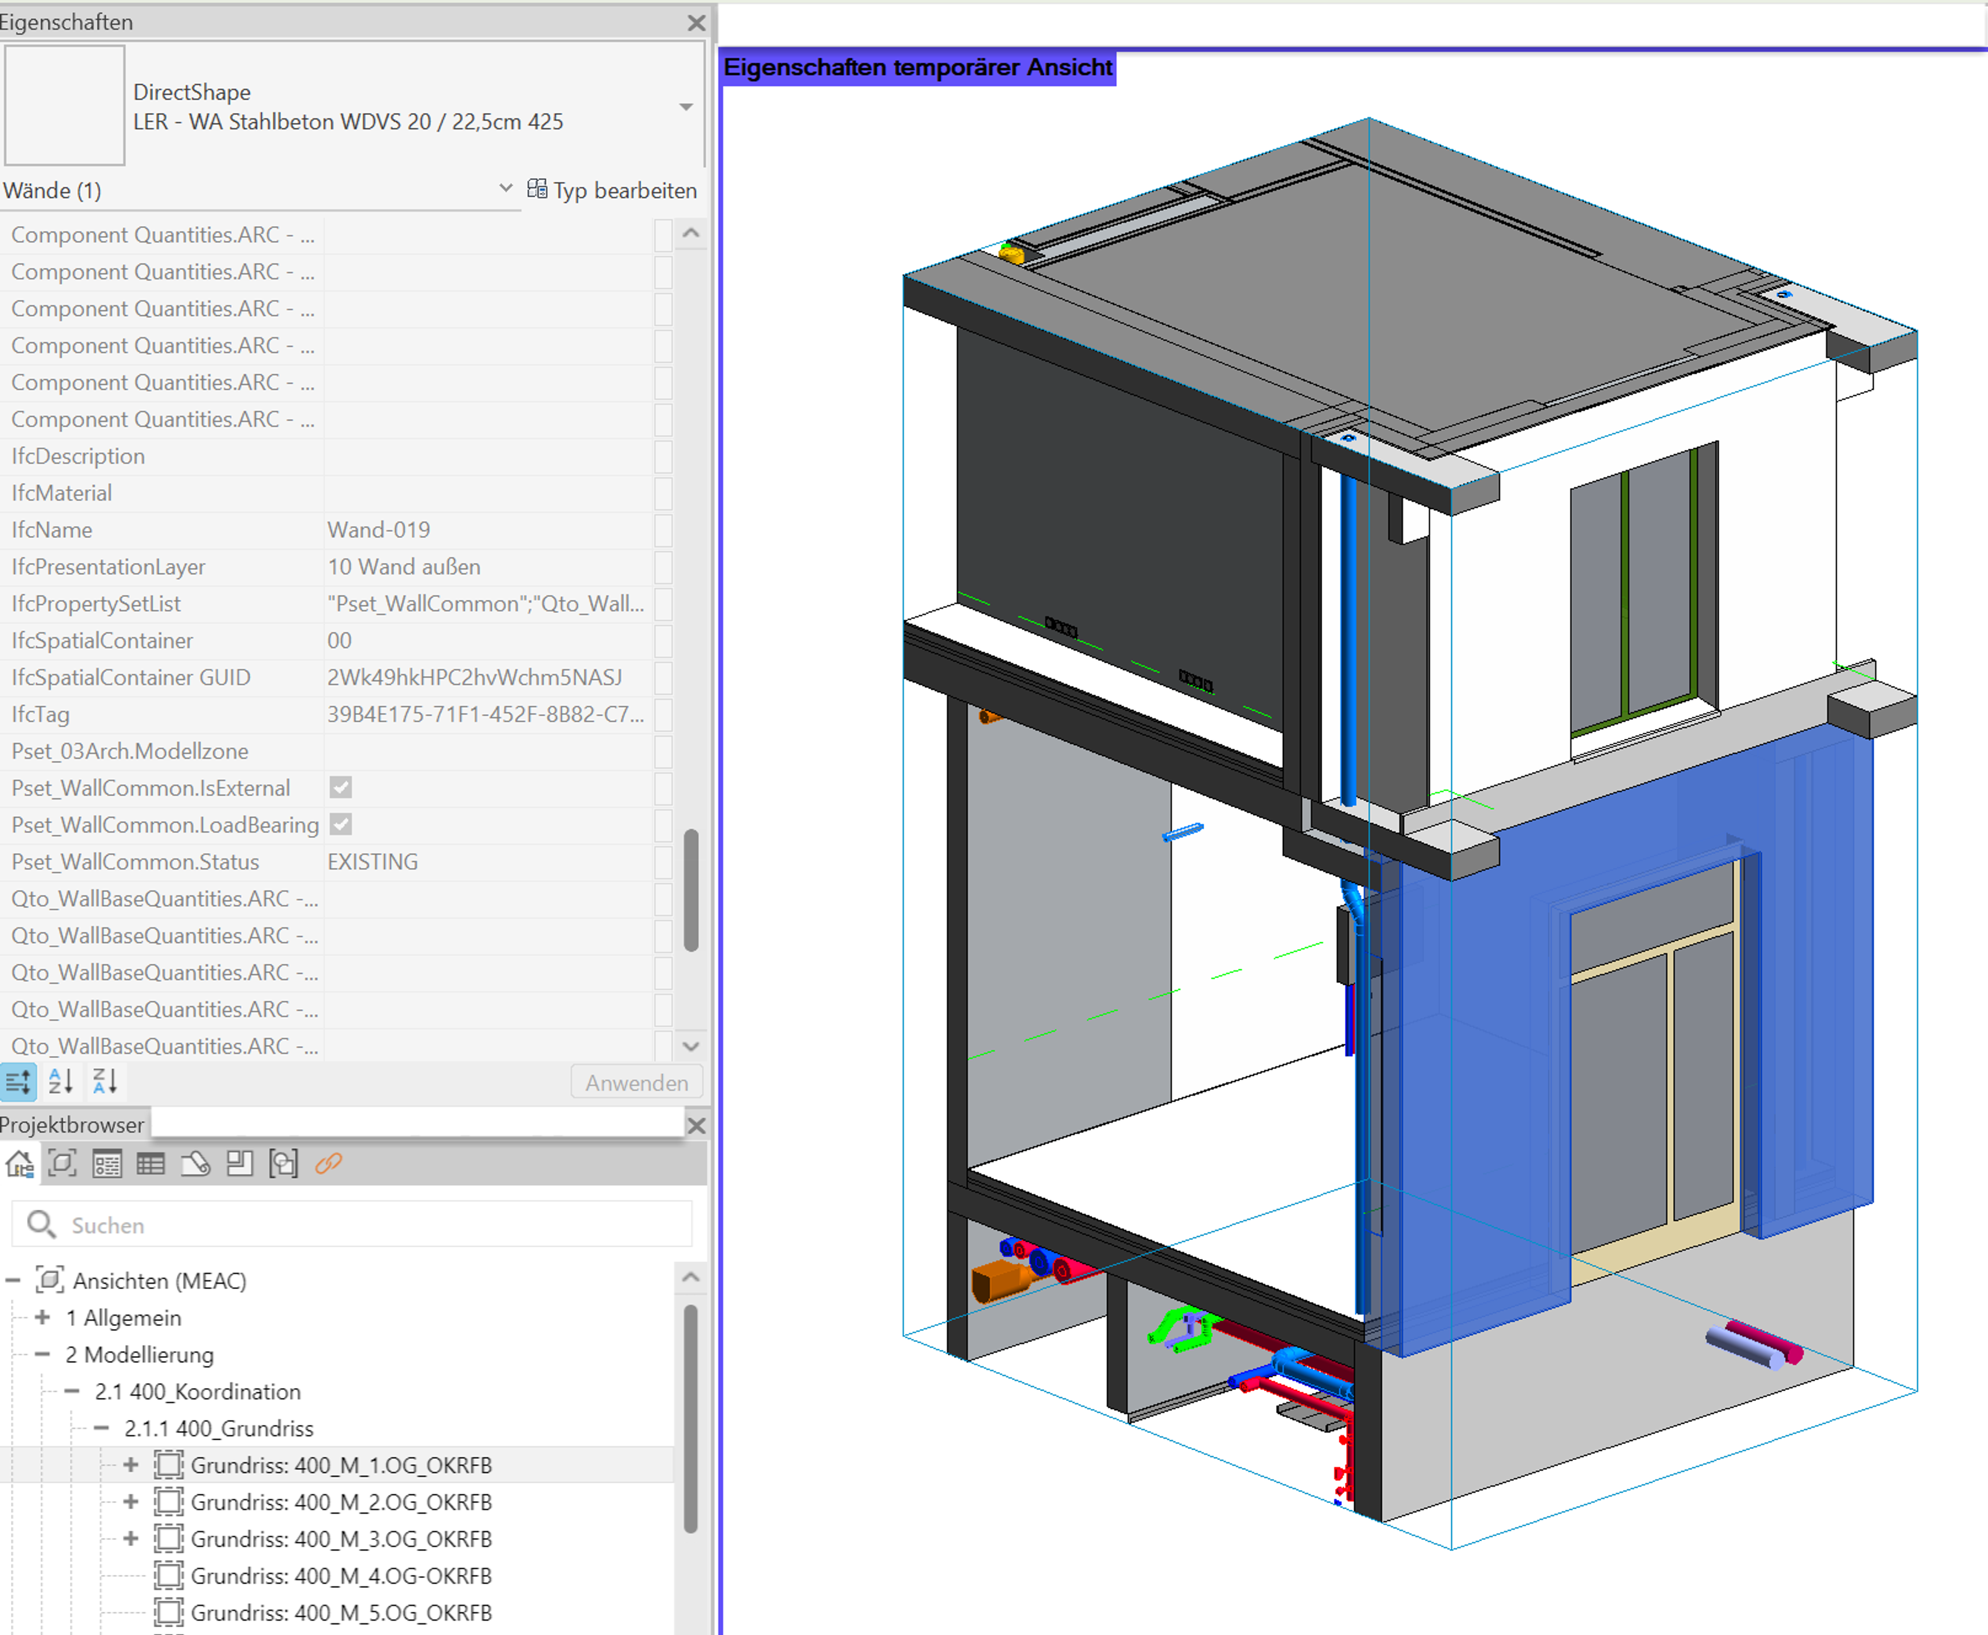Image resolution: width=1988 pixels, height=1635 pixels.
Task: Toggle Pset_WallCommon.IsExternal checkbox
Action: [x=341, y=787]
